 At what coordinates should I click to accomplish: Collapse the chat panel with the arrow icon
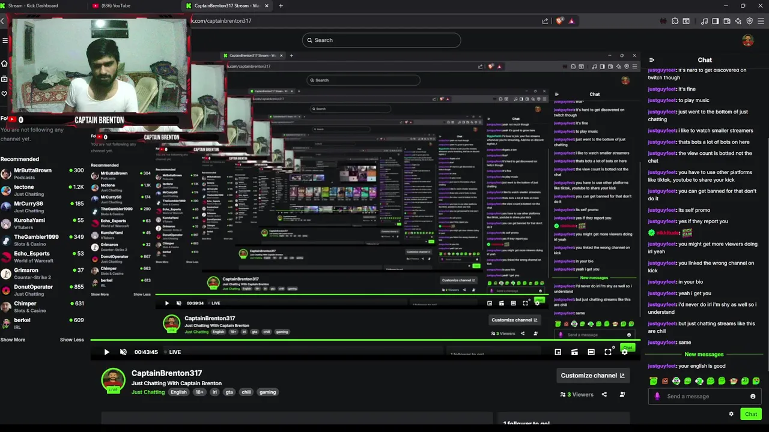click(652, 60)
